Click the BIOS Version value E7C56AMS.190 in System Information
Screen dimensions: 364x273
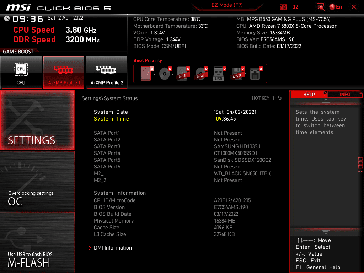click(231, 207)
